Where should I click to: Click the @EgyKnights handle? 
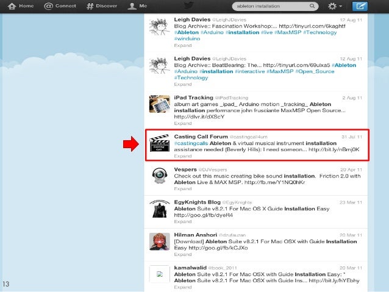click(x=237, y=202)
